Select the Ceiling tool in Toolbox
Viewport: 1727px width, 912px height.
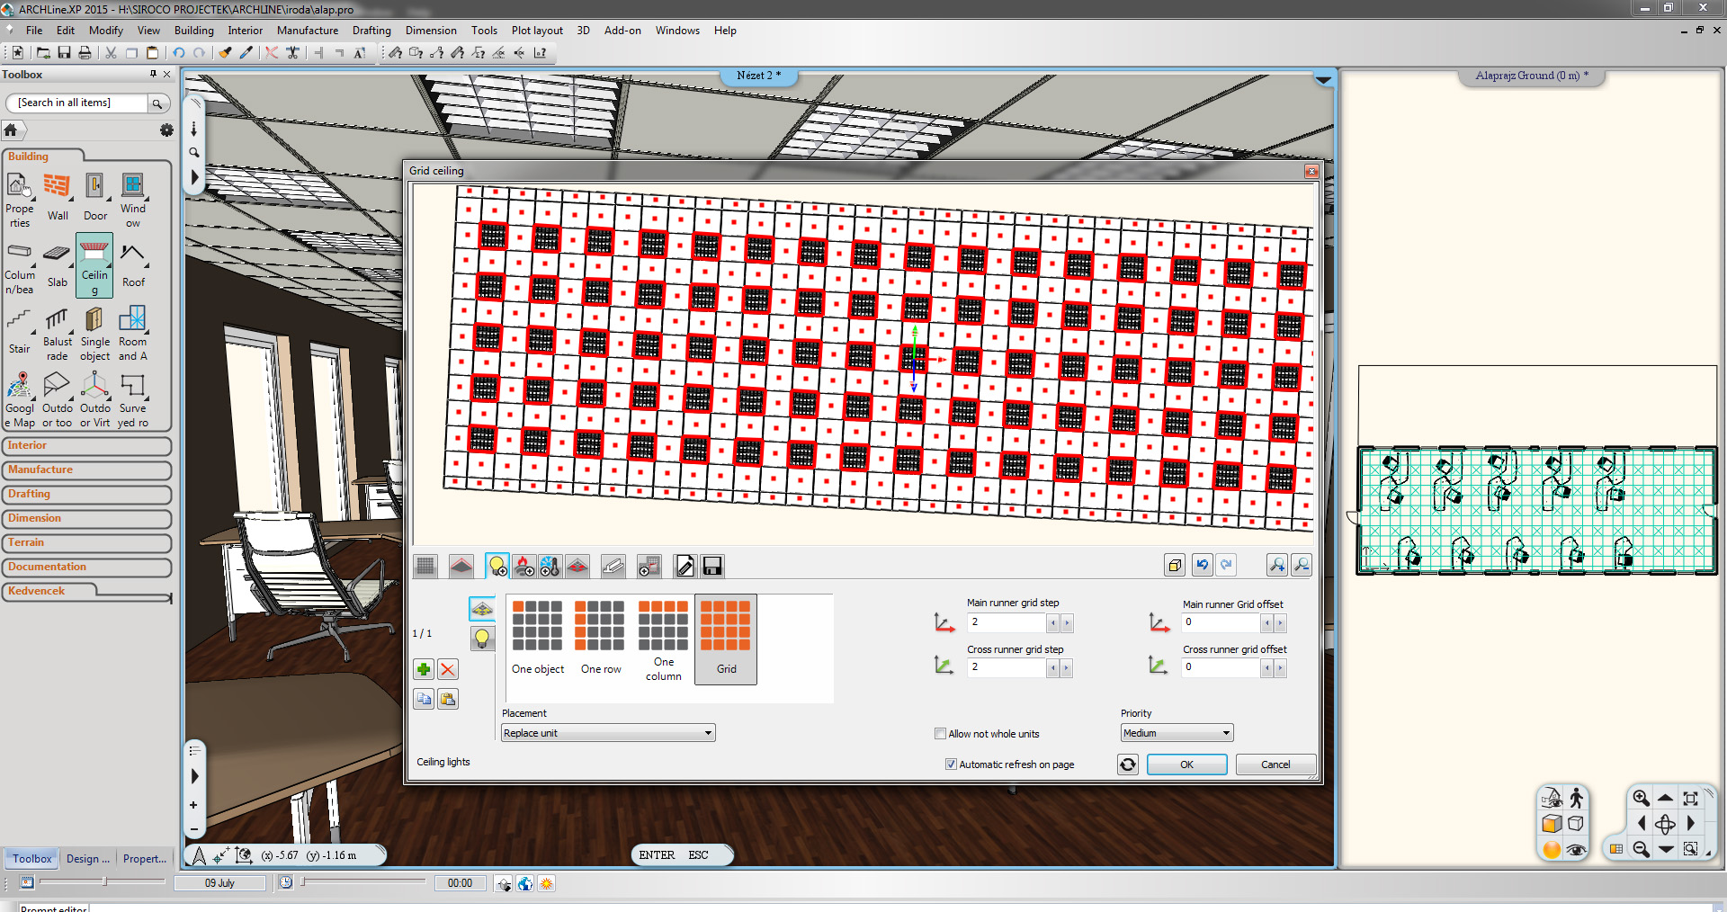pos(94,264)
